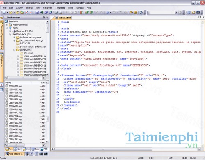Screen dimensions: 205x160
Task: Select KB885222.log in file list
Action: tap(15, 86)
